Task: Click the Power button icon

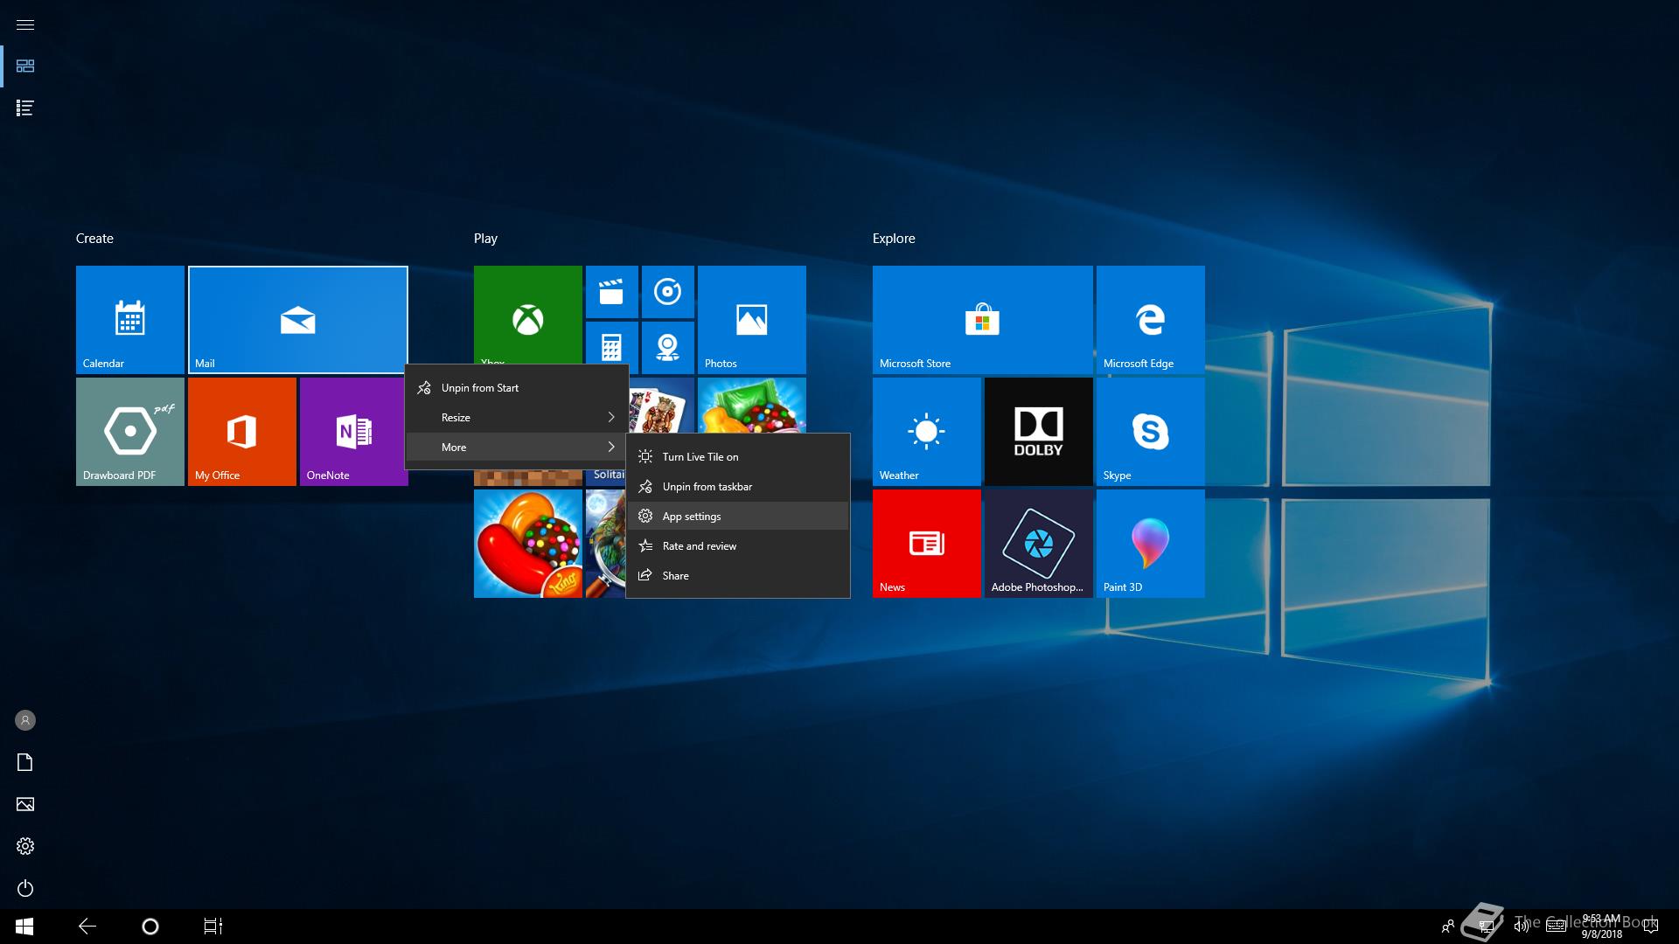Action: [25, 888]
